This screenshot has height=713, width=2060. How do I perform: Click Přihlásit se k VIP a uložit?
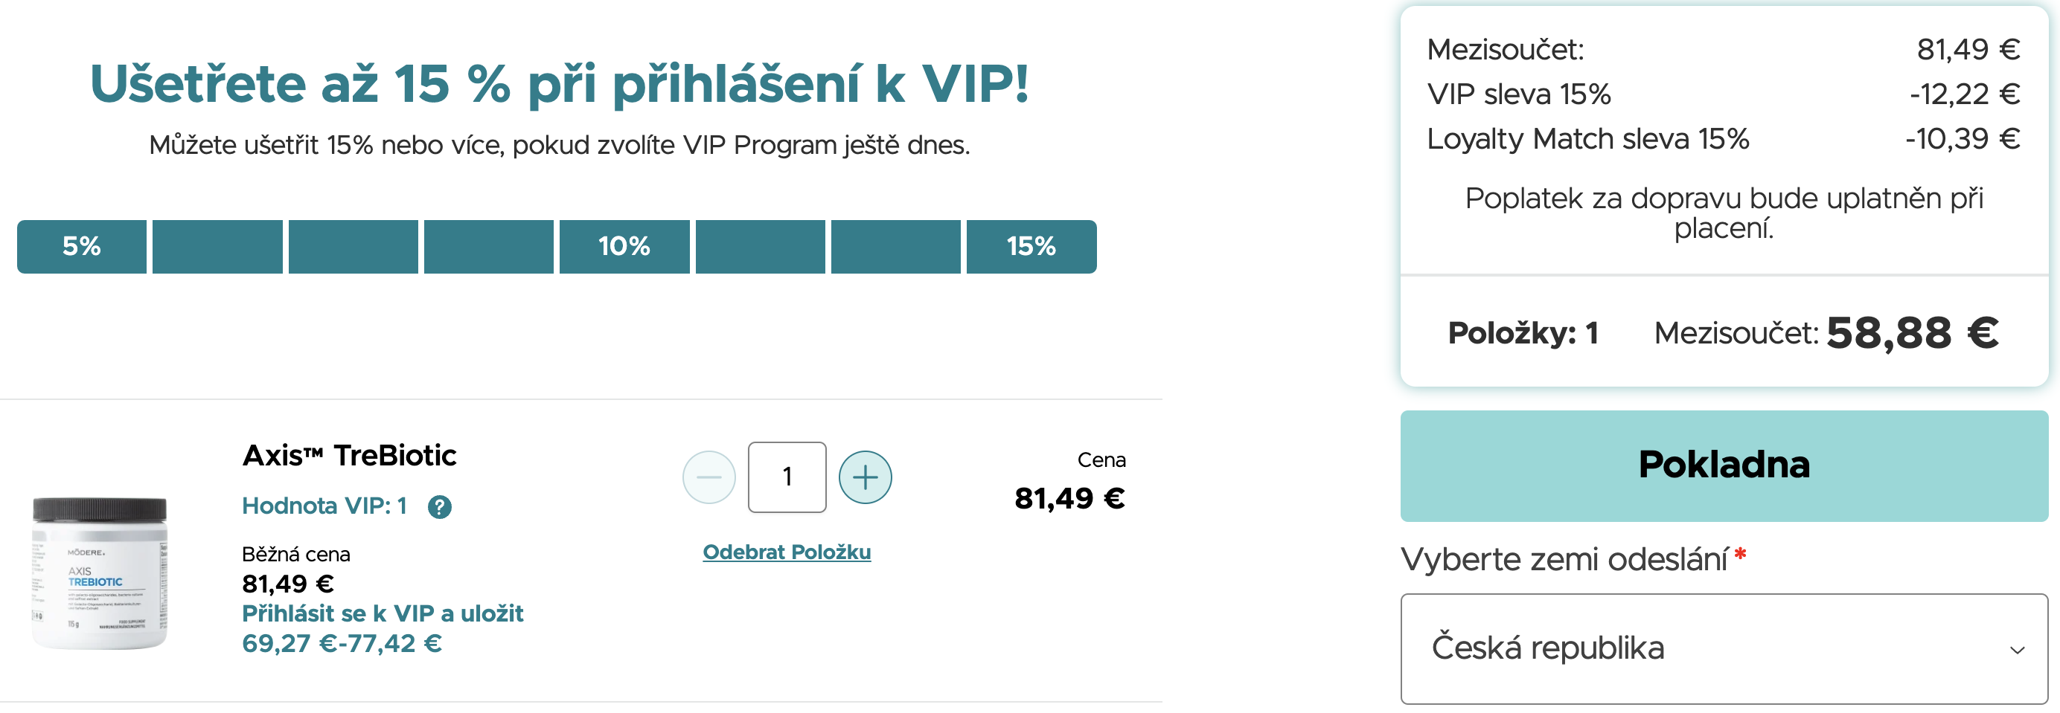pos(383,614)
